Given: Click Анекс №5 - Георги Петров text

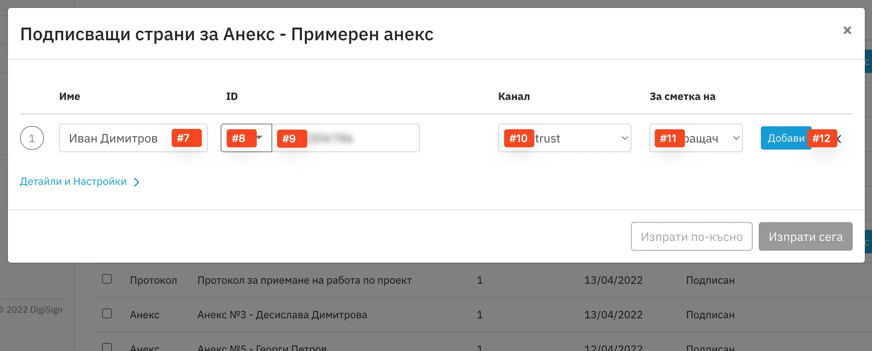Looking at the screenshot, I should [262, 348].
